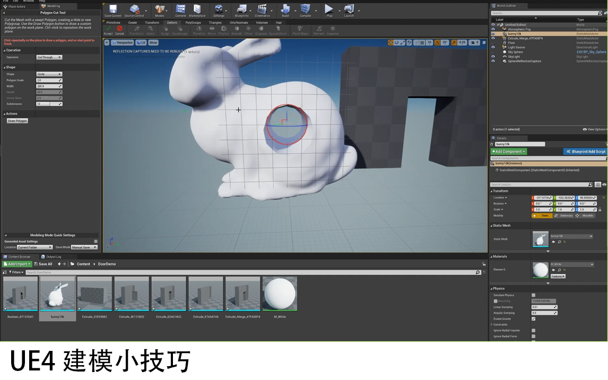
Task: Open the Remesh tool
Action: (x=319, y=30)
